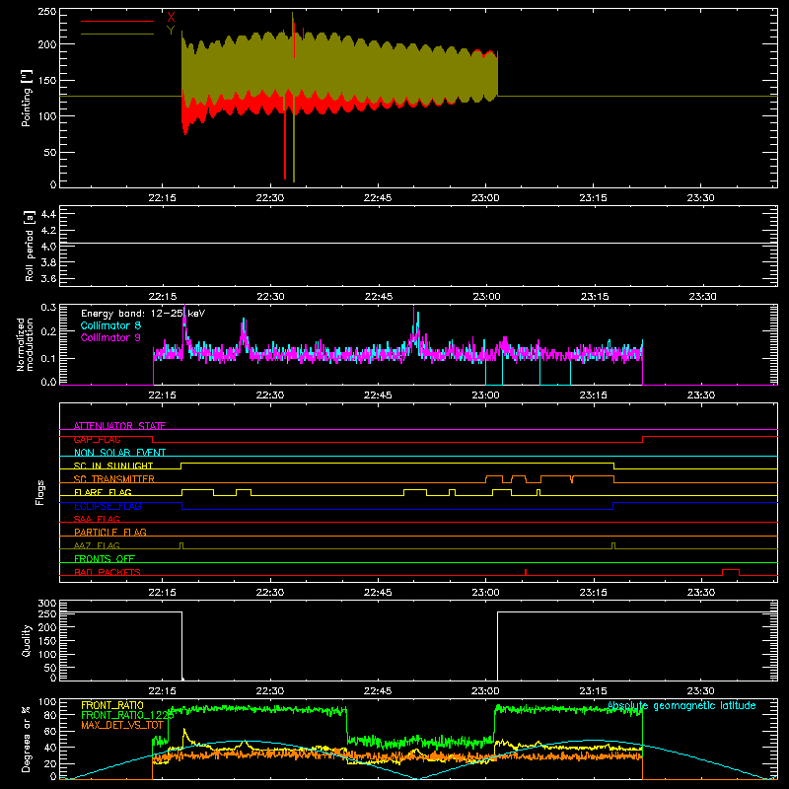The height and width of the screenshot is (789, 789).
Task: Click the "300" Quality axis value
Action: pos(47,604)
